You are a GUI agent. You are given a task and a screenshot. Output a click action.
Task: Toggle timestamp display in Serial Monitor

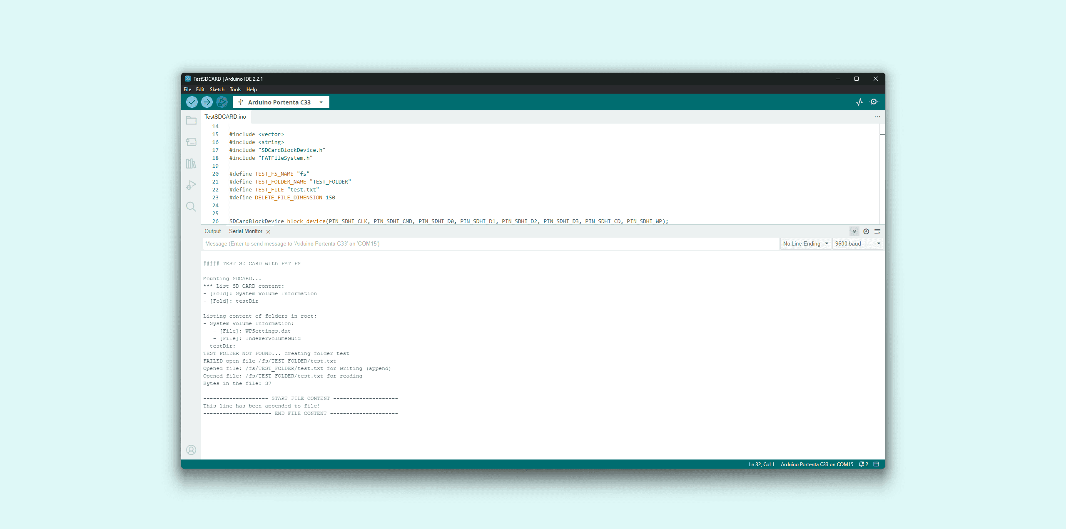866,231
